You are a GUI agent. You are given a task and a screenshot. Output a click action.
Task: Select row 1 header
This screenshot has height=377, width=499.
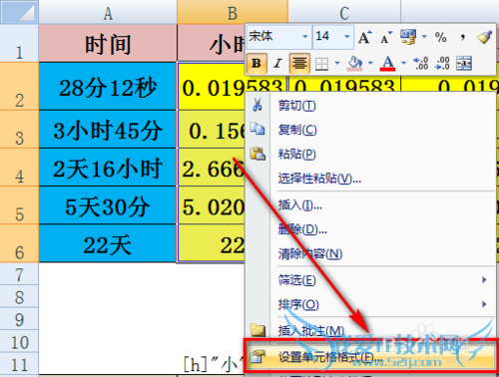point(19,43)
